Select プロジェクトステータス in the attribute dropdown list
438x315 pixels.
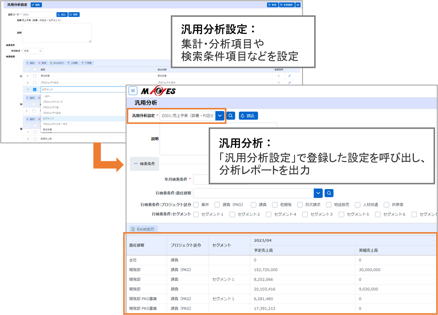[84, 124]
